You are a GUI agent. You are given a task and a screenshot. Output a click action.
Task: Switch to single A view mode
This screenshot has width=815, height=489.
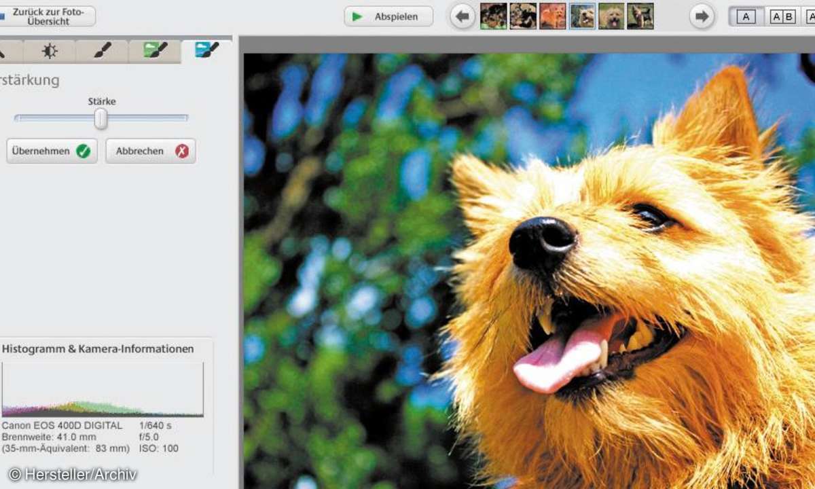click(746, 17)
